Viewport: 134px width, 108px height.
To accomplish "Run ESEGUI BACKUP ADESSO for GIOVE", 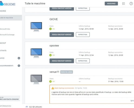I will [62, 35].
